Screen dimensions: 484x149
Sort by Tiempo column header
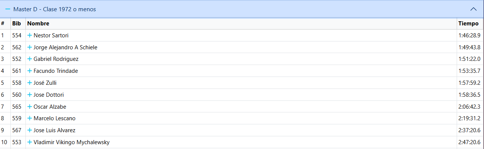(x=468, y=24)
